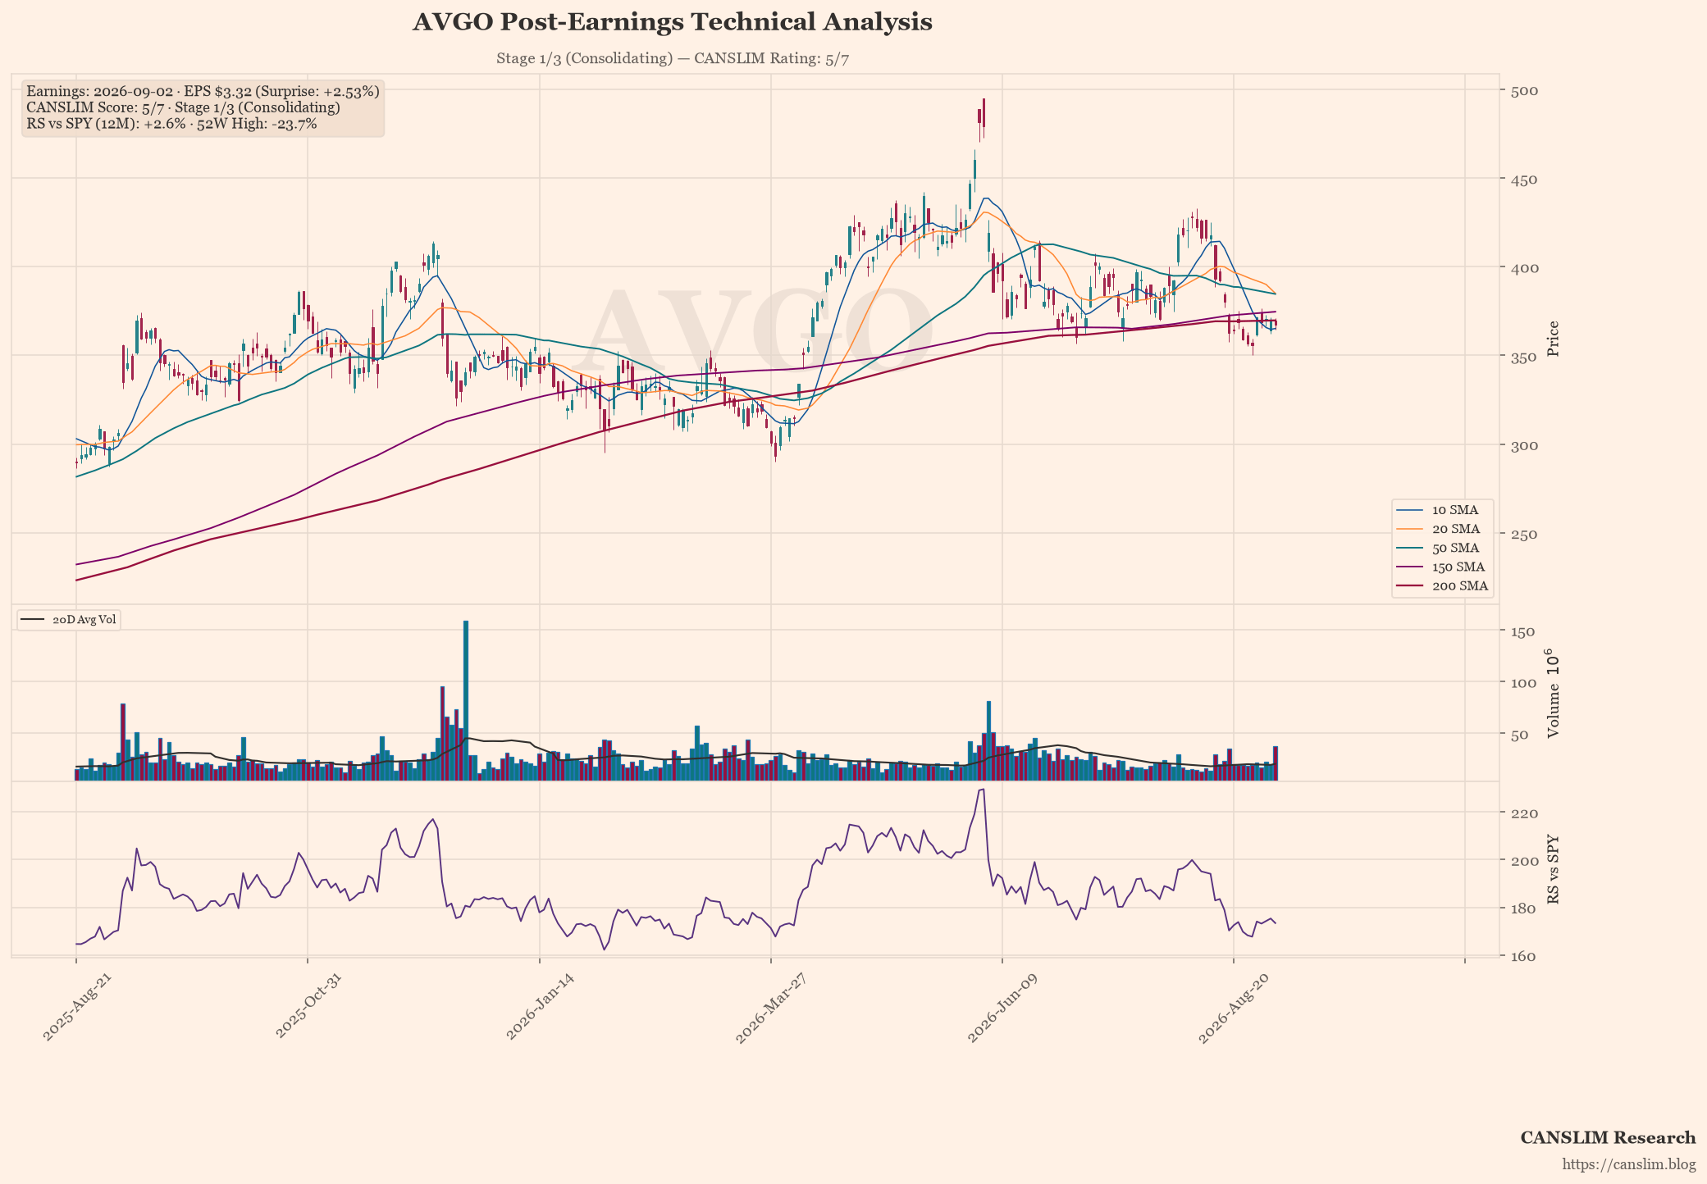
Task: Click the 220 RS tick label
Action: (x=1523, y=813)
